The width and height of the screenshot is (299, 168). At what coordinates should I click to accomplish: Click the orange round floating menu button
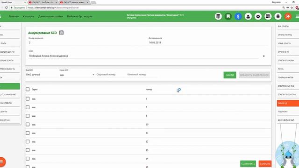coord(2,162)
